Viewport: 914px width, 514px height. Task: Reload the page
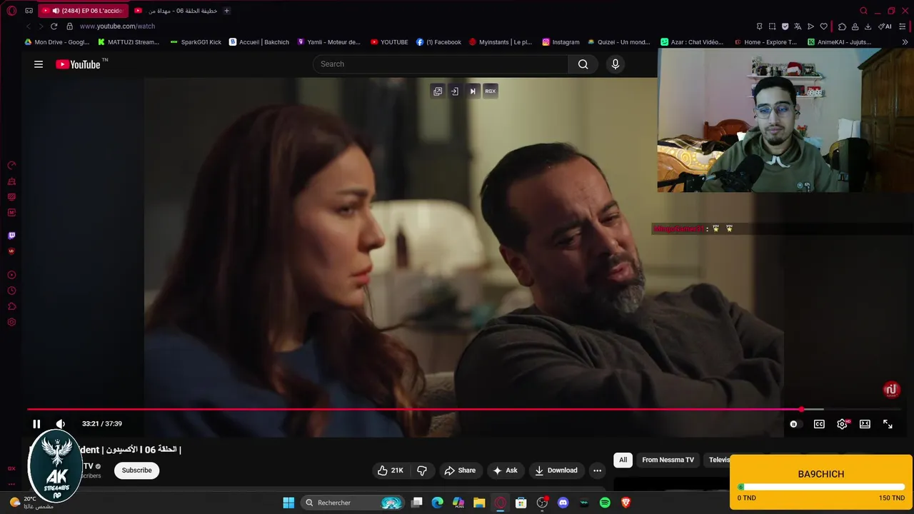click(x=54, y=26)
